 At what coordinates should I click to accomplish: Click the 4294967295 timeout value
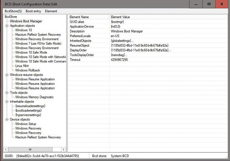point(119,60)
